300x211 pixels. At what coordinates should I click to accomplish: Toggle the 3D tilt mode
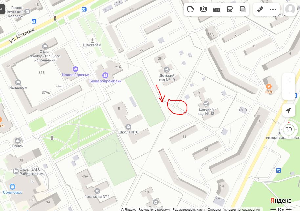tap(289, 129)
